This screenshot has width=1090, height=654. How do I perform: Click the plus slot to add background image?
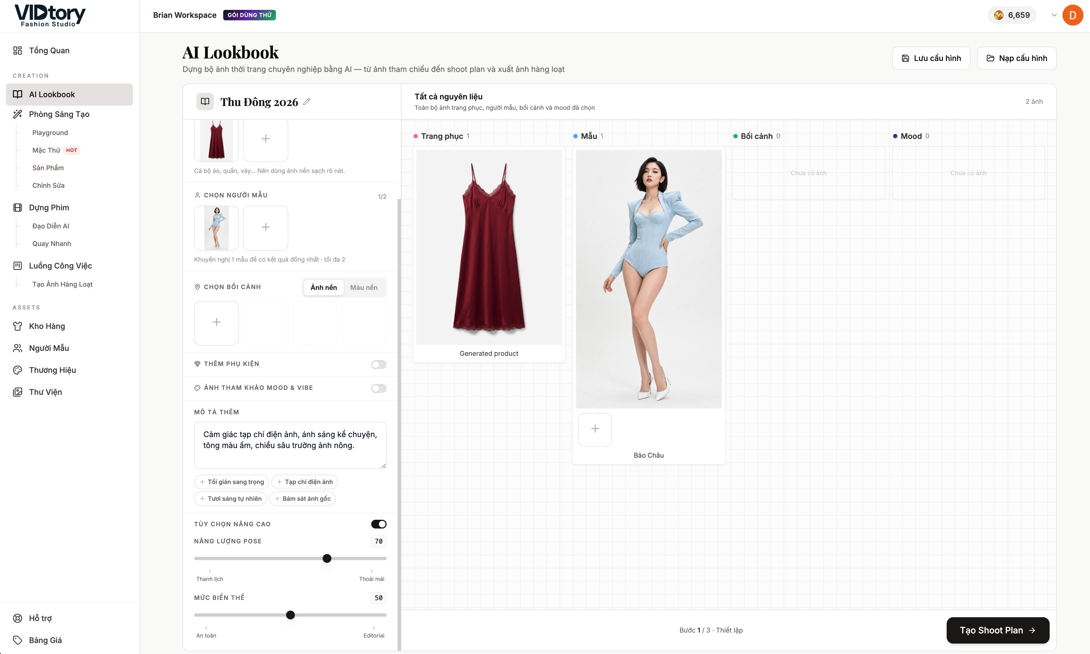click(216, 323)
